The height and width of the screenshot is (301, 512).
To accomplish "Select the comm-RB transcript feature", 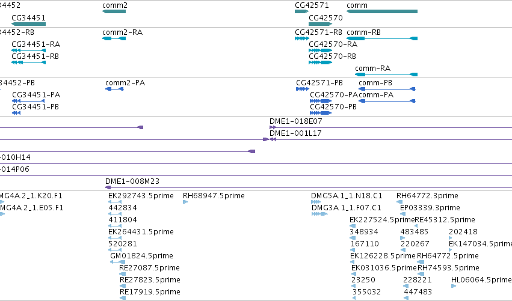I will [x=382, y=38].
